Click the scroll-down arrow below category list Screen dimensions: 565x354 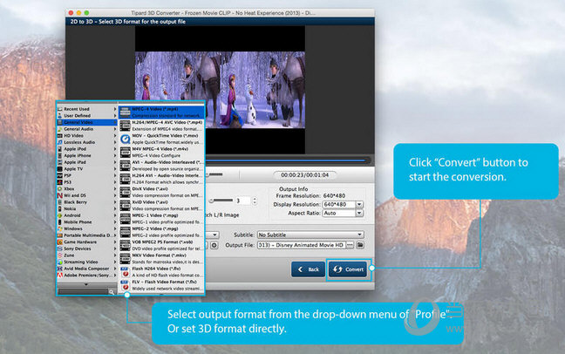pos(86,284)
